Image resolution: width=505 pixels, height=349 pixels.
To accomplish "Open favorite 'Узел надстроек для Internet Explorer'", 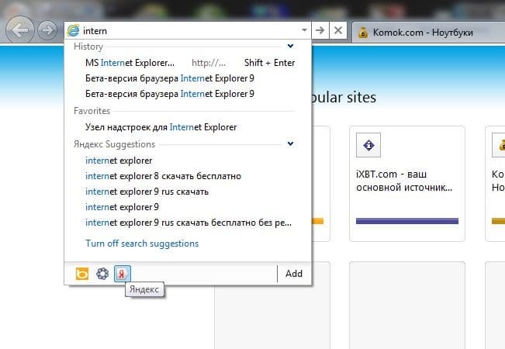I will coord(161,127).
